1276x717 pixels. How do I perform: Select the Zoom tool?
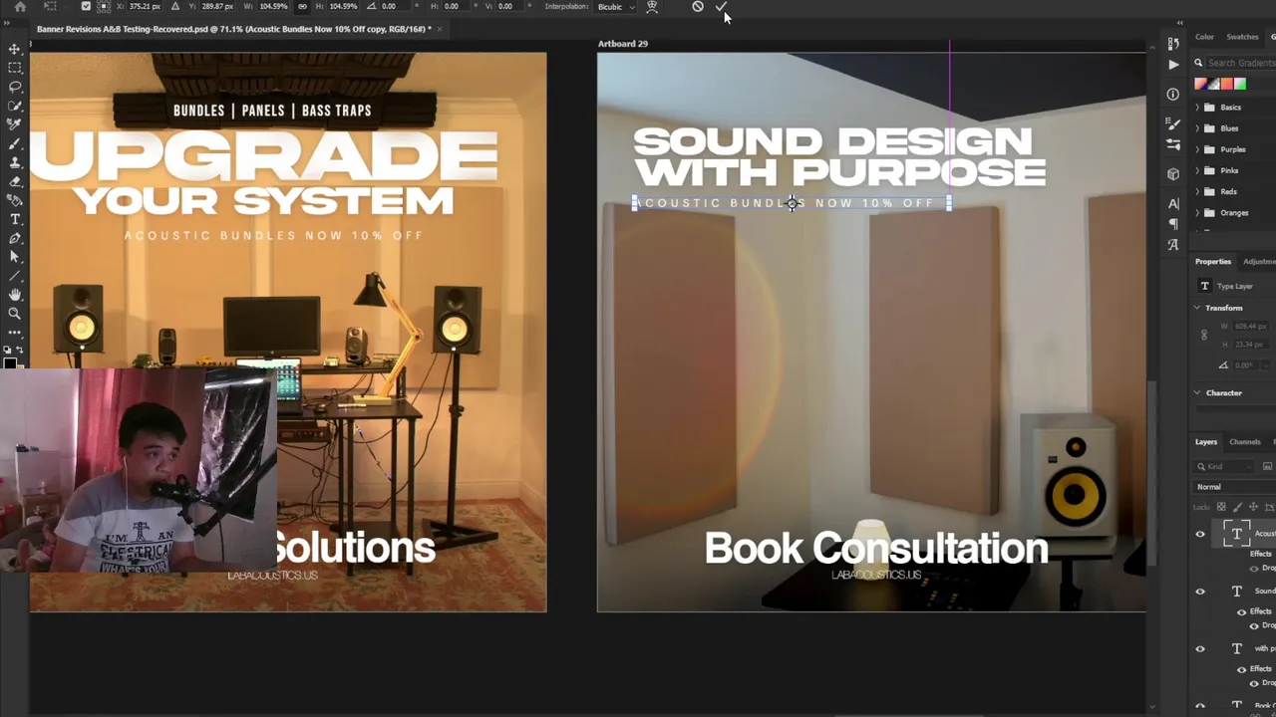click(x=15, y=314)
